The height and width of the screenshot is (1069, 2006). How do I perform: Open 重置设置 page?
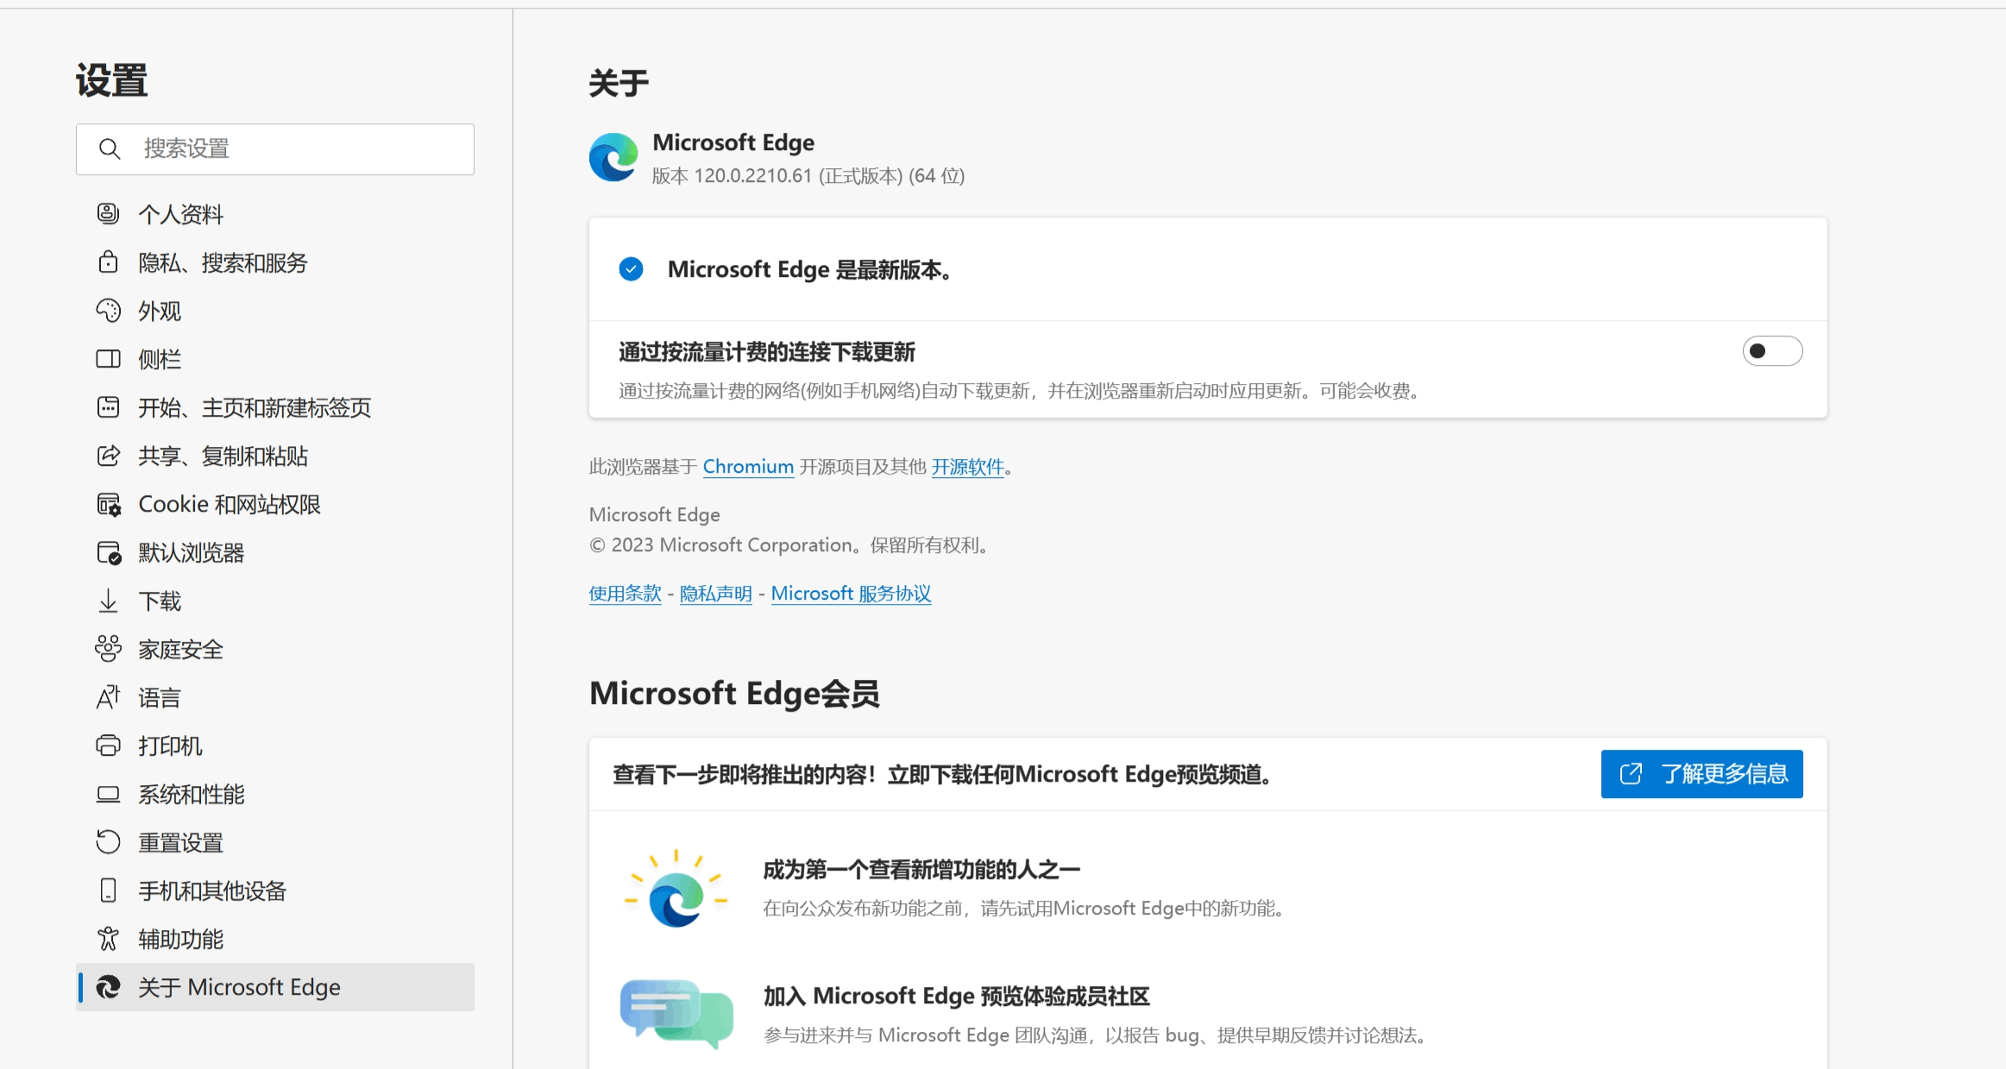pyautogui.click(x=275, y=842)
